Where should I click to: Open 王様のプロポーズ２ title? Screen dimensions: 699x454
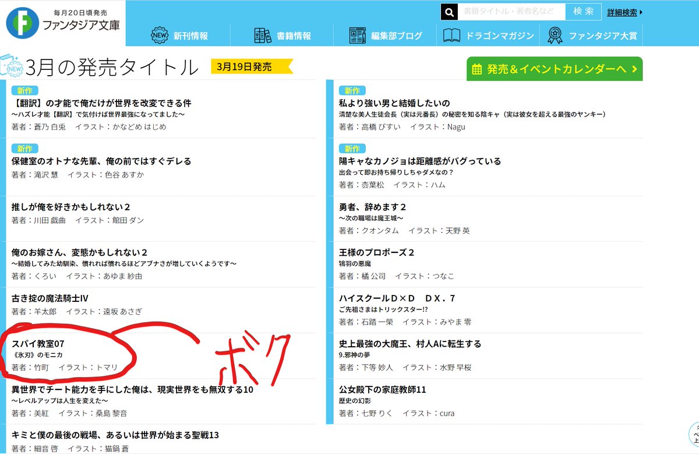point(377,252)
